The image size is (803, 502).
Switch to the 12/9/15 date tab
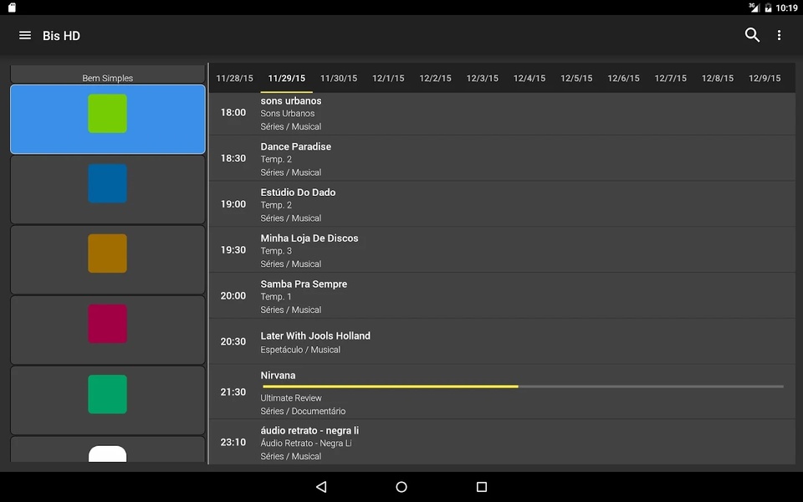click(765, 79)
